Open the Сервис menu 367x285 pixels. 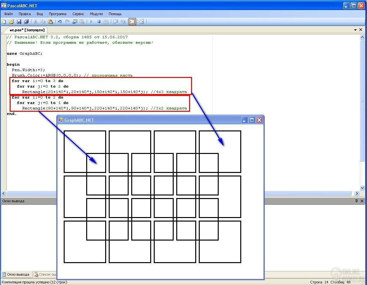pyautogui.click(x=78, y=14)
